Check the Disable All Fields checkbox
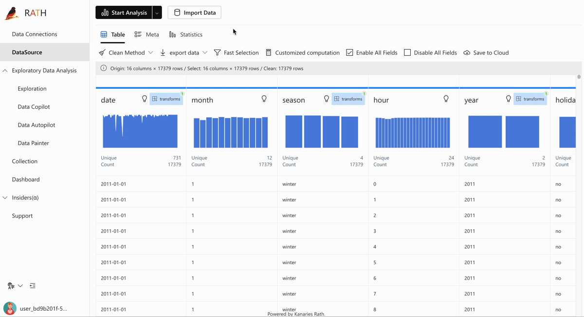Viewport: 584px width, 317px height. (407, 52)
